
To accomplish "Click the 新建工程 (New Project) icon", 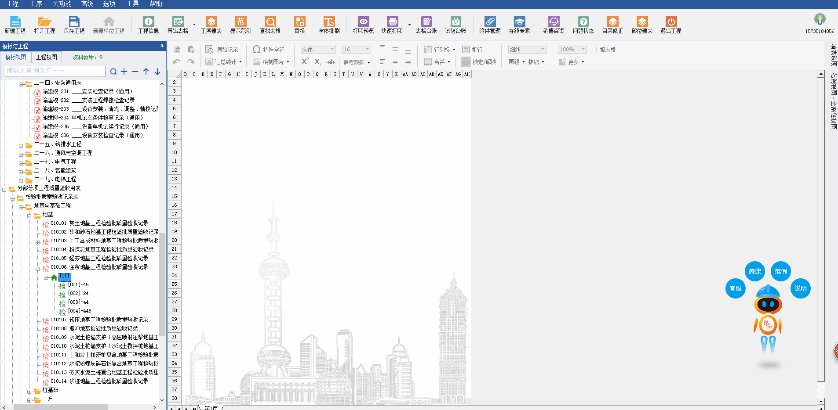I will tap(15, 25).
